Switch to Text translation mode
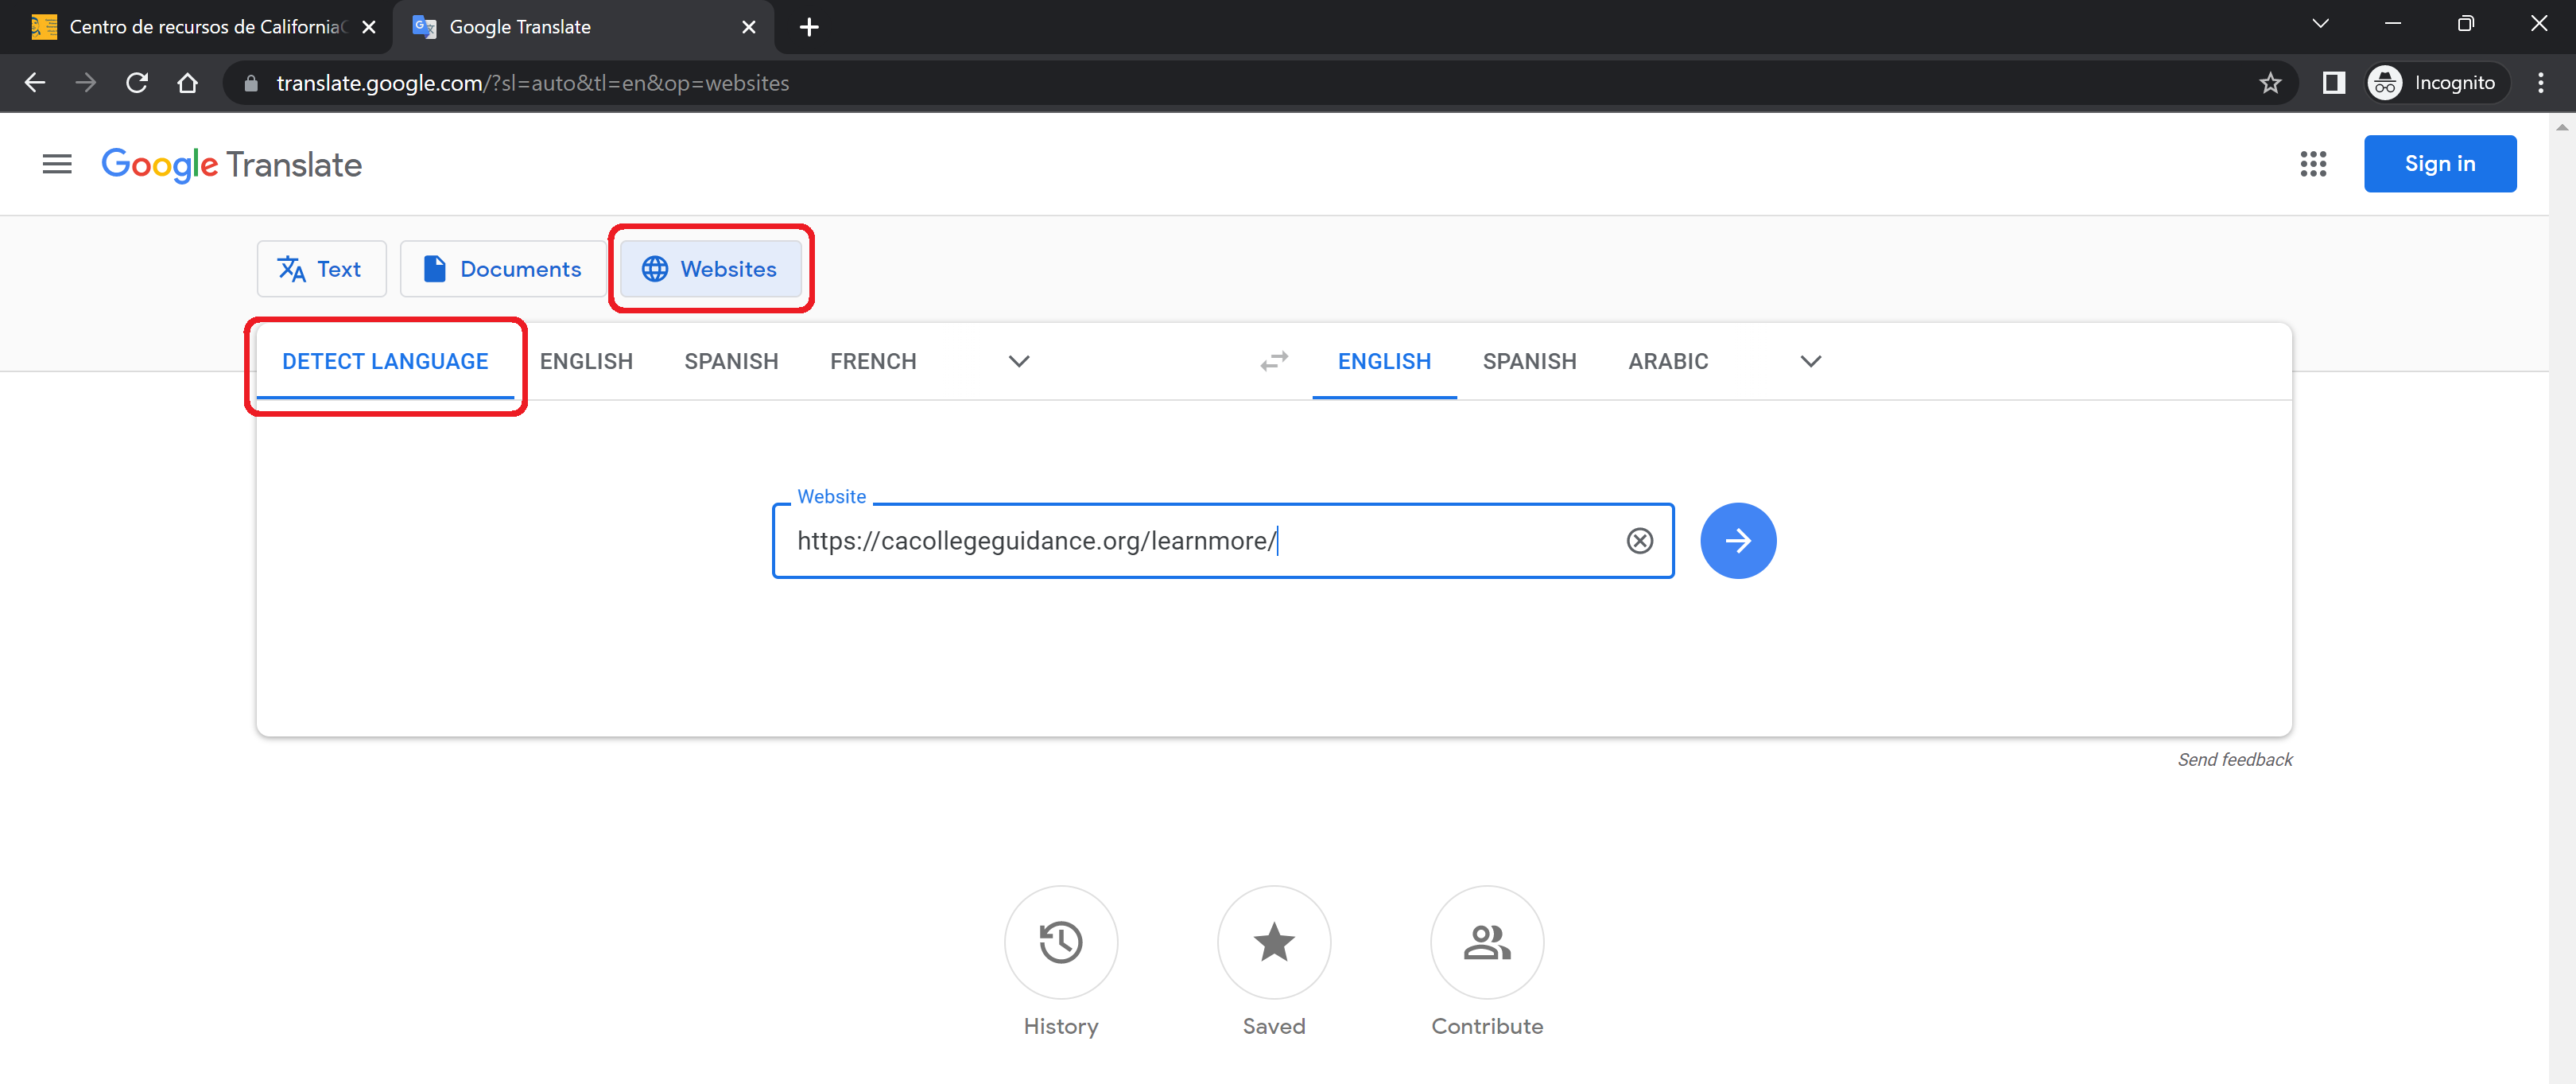Image resolution: width=2576 pixels, height=1084 pixels. tap(321, 269)
